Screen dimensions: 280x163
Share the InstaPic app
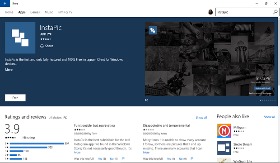pos(47,46)
